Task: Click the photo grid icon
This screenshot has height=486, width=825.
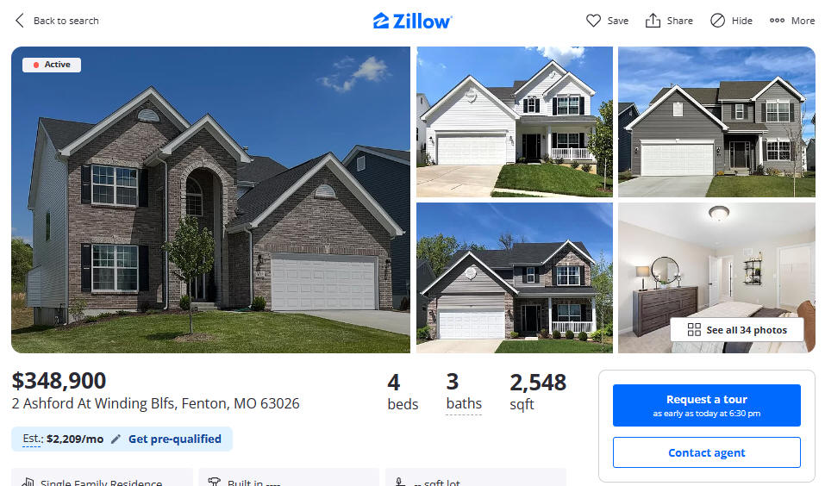Action: pos(694,330)
